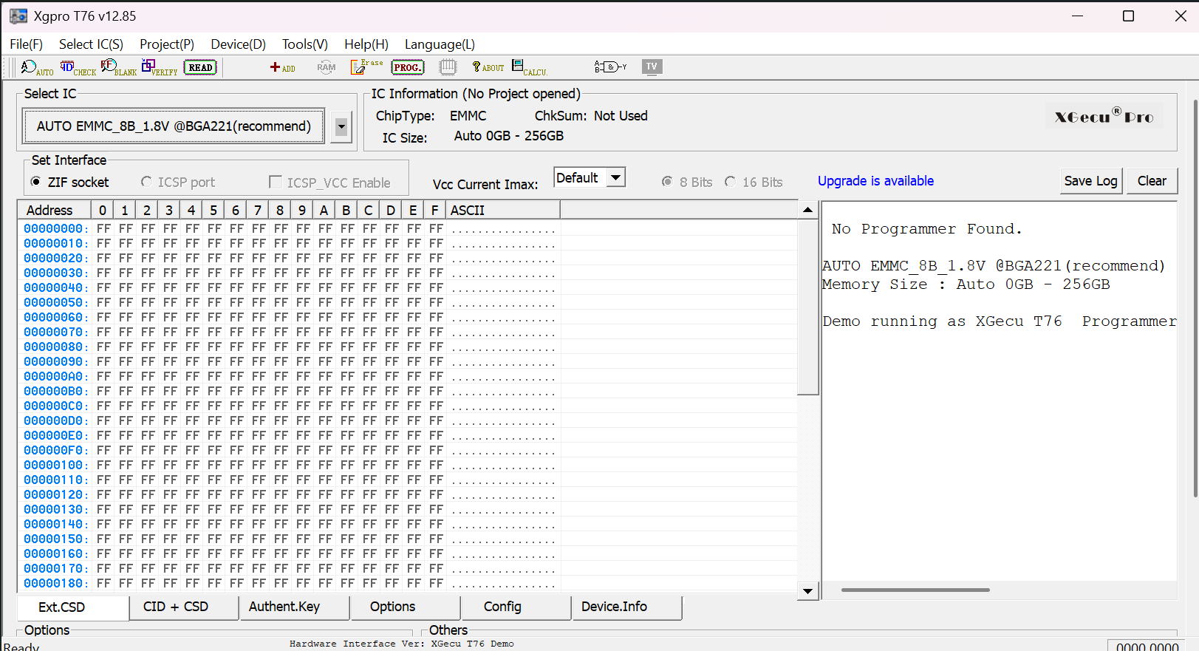1199x651 pixels.
Task: Select the ZIF socket radio button
Action: click(36, 182)
